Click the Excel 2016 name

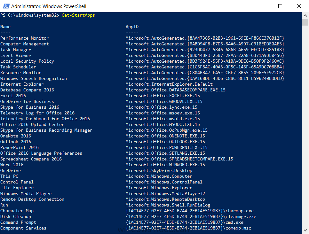pos(13,96)
